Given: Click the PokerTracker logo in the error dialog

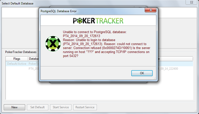Looking at the screenshot, I should (98, 21).
